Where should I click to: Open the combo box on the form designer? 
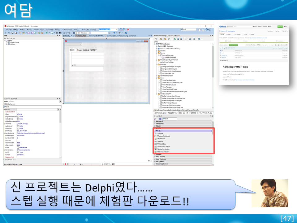click(x=73, y=44)
